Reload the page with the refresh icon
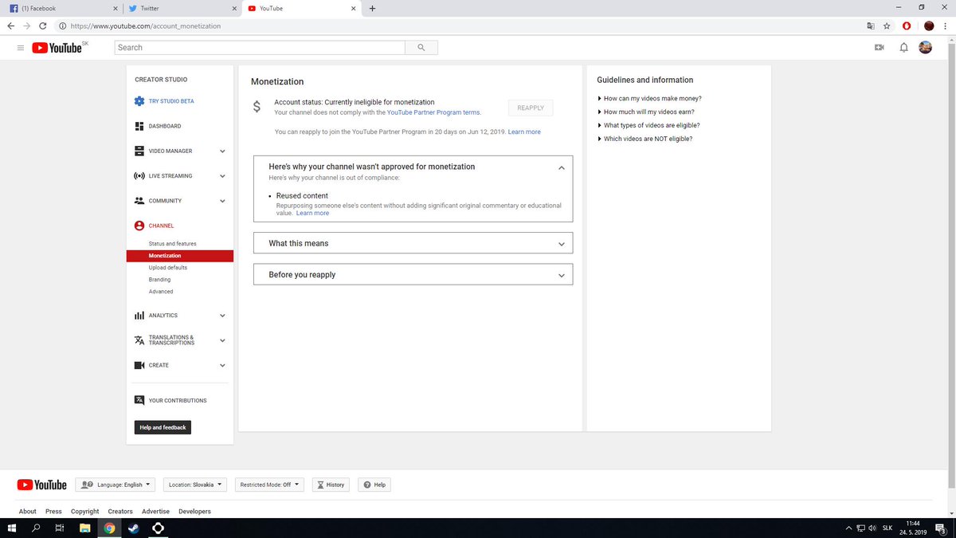 pyautogui.click(x=43, y=26)
